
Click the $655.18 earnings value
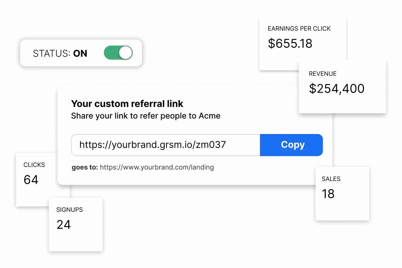290,44
